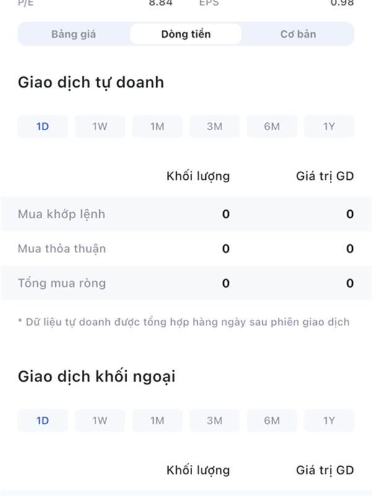
Task: Choose 1W range under Giao dịch khối ngoại
Action: point(100,421)
